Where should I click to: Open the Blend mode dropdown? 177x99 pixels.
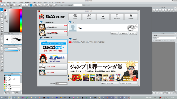pos(166,38)
